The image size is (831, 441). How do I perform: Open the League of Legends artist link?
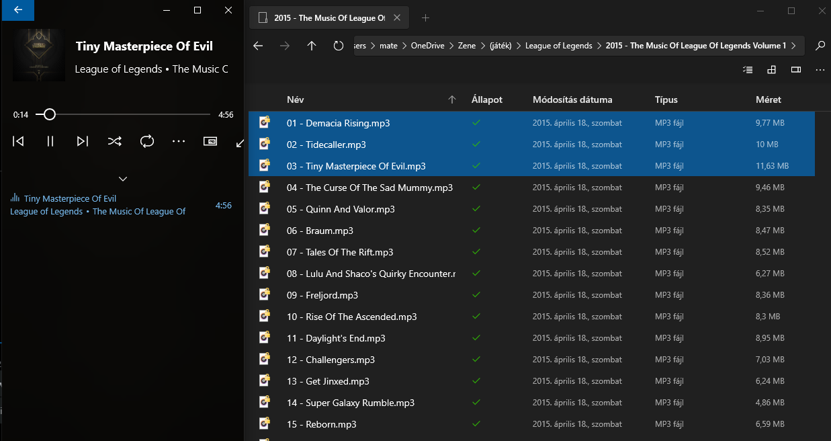[46, 211]
